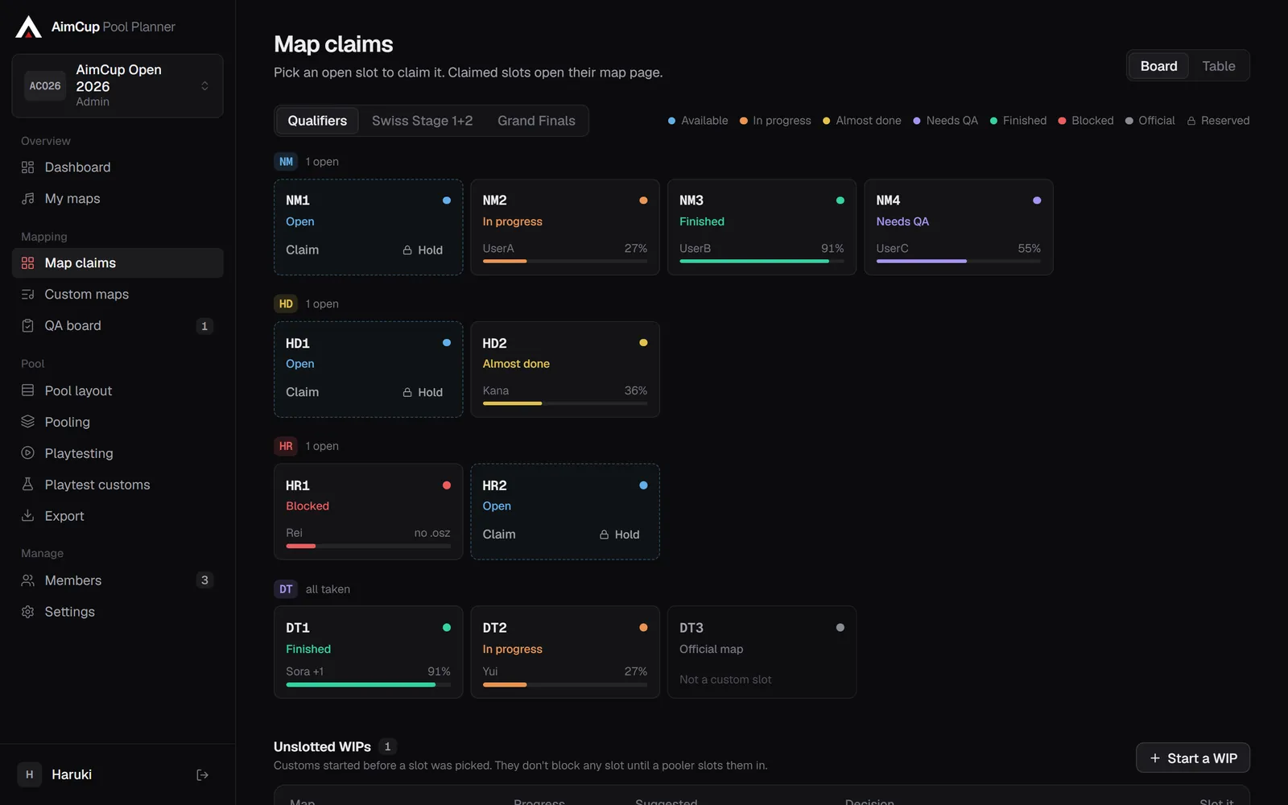
Task: Hold the HD1 slot
Action: [423, 393]
